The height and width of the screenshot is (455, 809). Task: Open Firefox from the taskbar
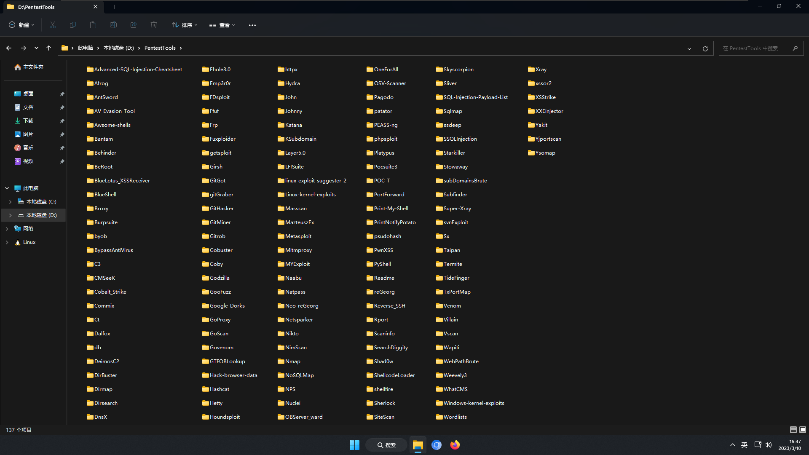pos(455,445)
